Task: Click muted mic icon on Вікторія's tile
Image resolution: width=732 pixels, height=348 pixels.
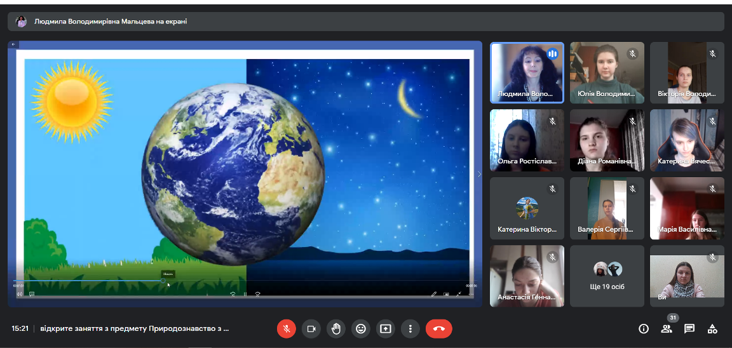Action: (712, 53)
